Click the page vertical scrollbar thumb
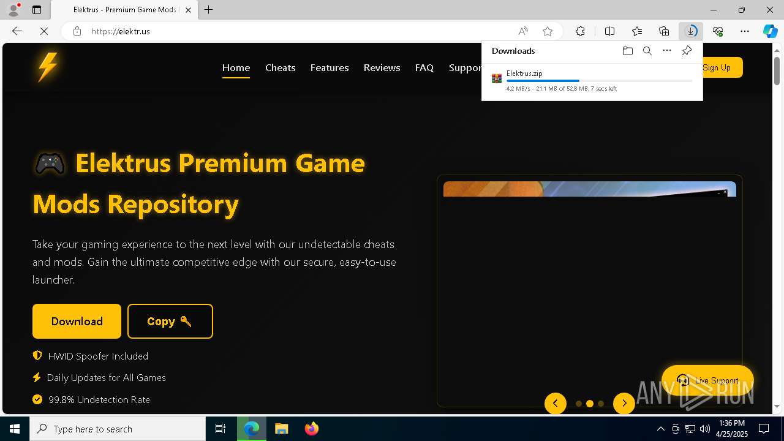Viewport: 784px width, 441px height. click(777, 71)
